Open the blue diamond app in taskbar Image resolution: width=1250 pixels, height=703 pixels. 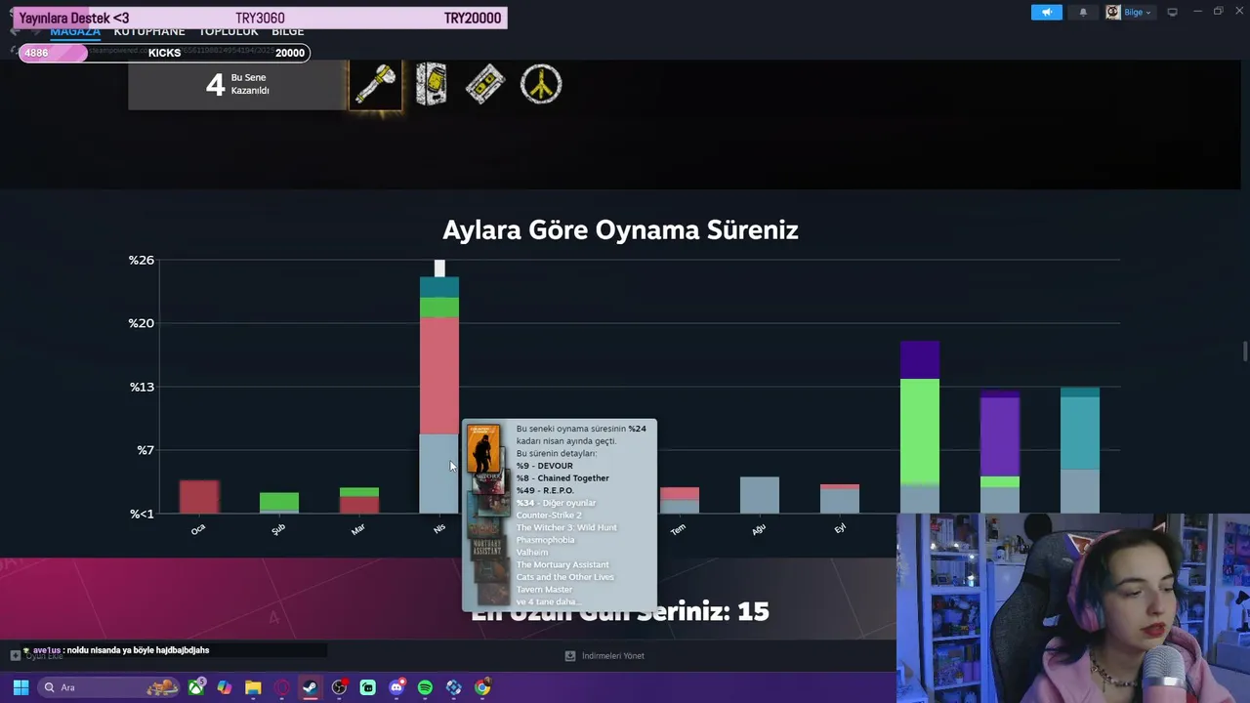tap(453, 687)
